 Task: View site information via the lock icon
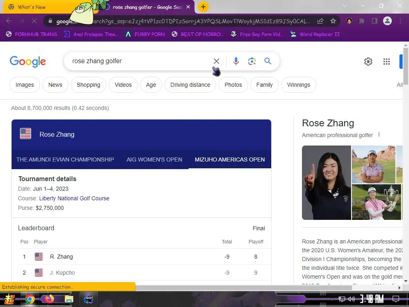tap(50, 21)
